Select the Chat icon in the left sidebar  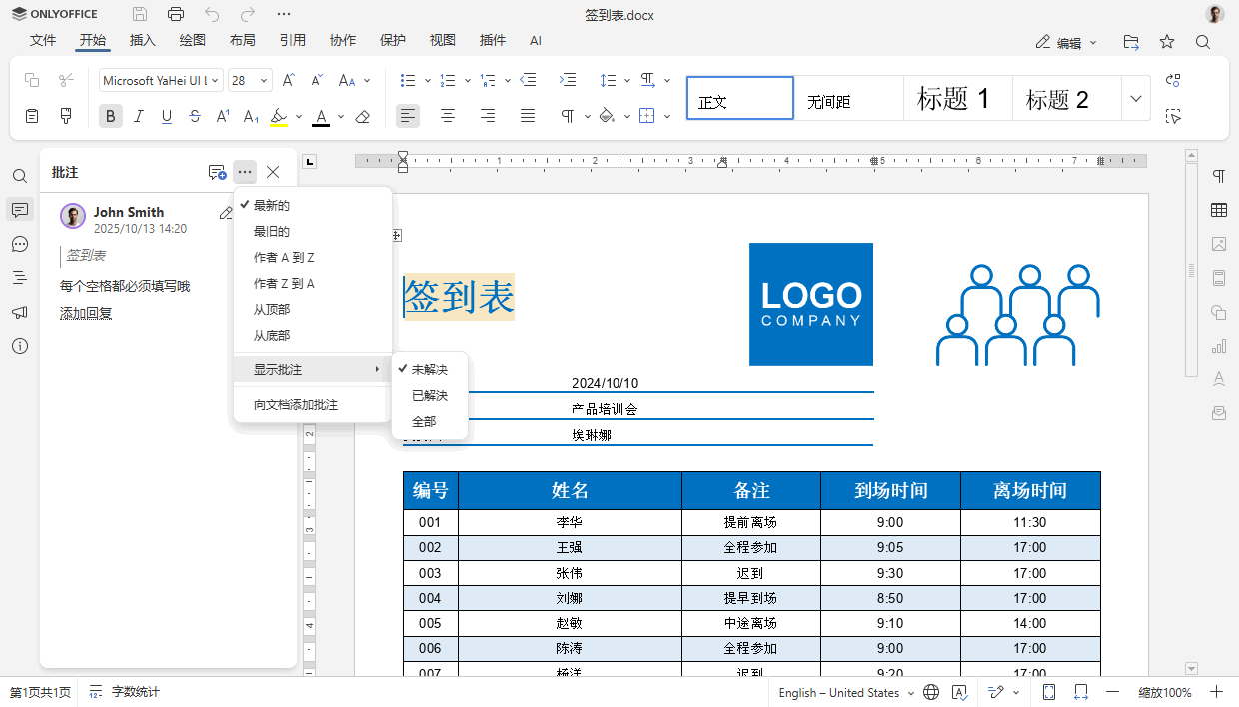click(19, 244)
